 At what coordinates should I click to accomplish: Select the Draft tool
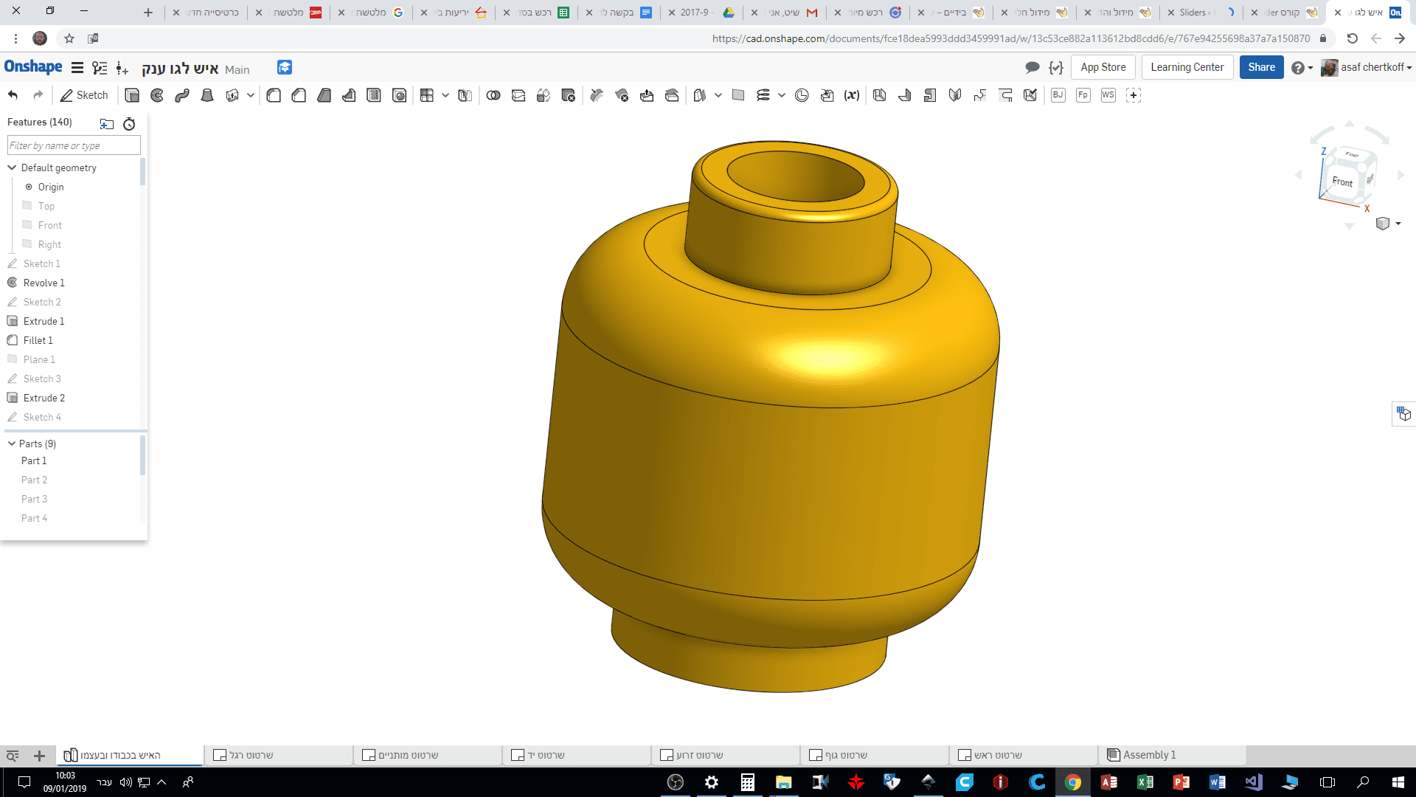pos(324,95)
